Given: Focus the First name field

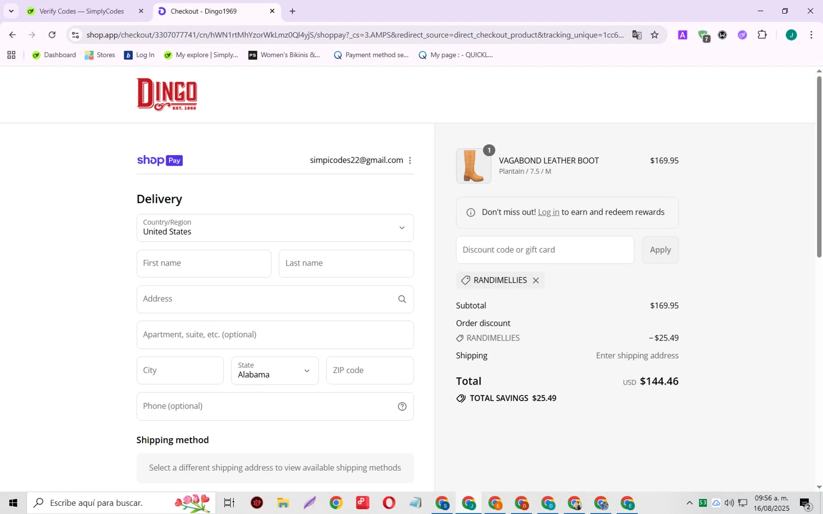Looking at the screenshot, I should 204,264.
